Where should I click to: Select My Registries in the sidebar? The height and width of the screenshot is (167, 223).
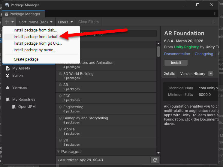(x=24, y=100)
